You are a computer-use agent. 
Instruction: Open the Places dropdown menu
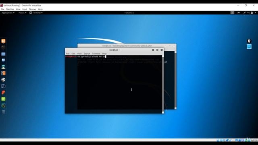pos(23,12)
